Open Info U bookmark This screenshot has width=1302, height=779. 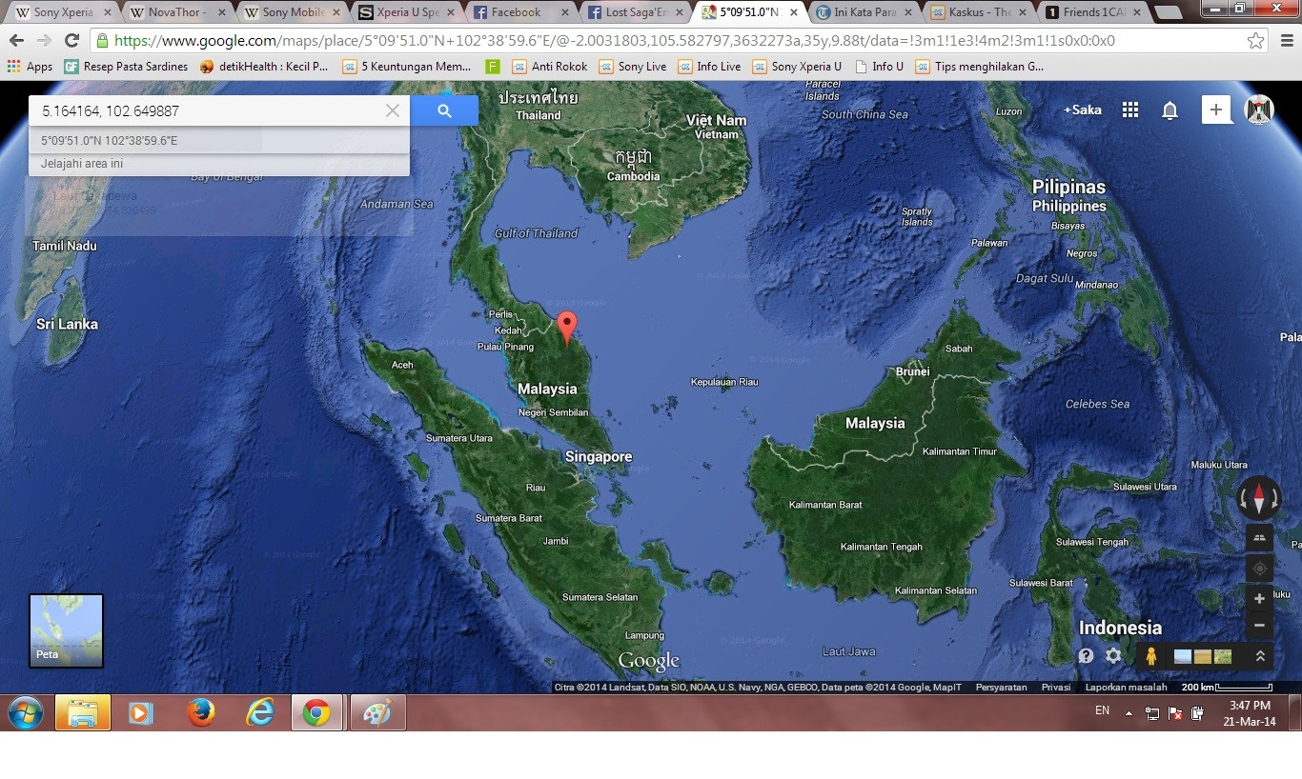879,67
